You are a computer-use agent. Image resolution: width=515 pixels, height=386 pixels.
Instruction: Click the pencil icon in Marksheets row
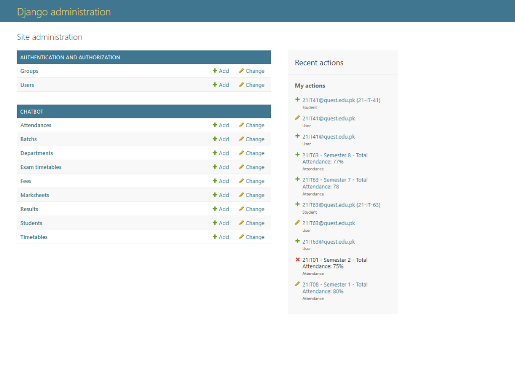click(241, 195)
